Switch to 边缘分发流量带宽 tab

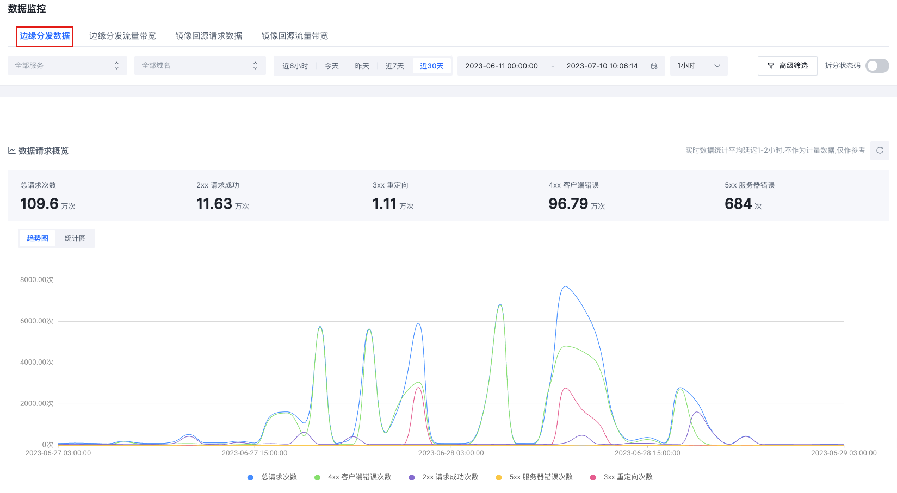pos(122,36)
